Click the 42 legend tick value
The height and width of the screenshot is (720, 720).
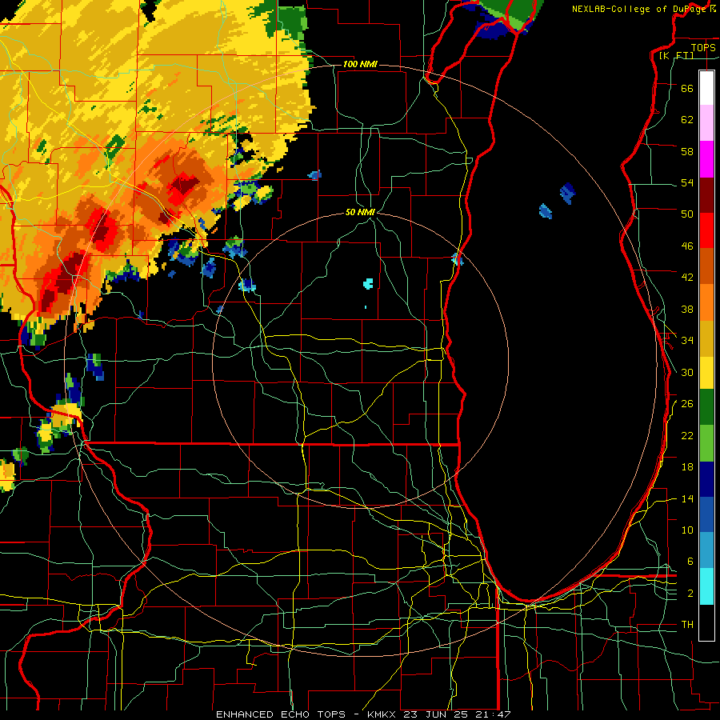(687, 277)
